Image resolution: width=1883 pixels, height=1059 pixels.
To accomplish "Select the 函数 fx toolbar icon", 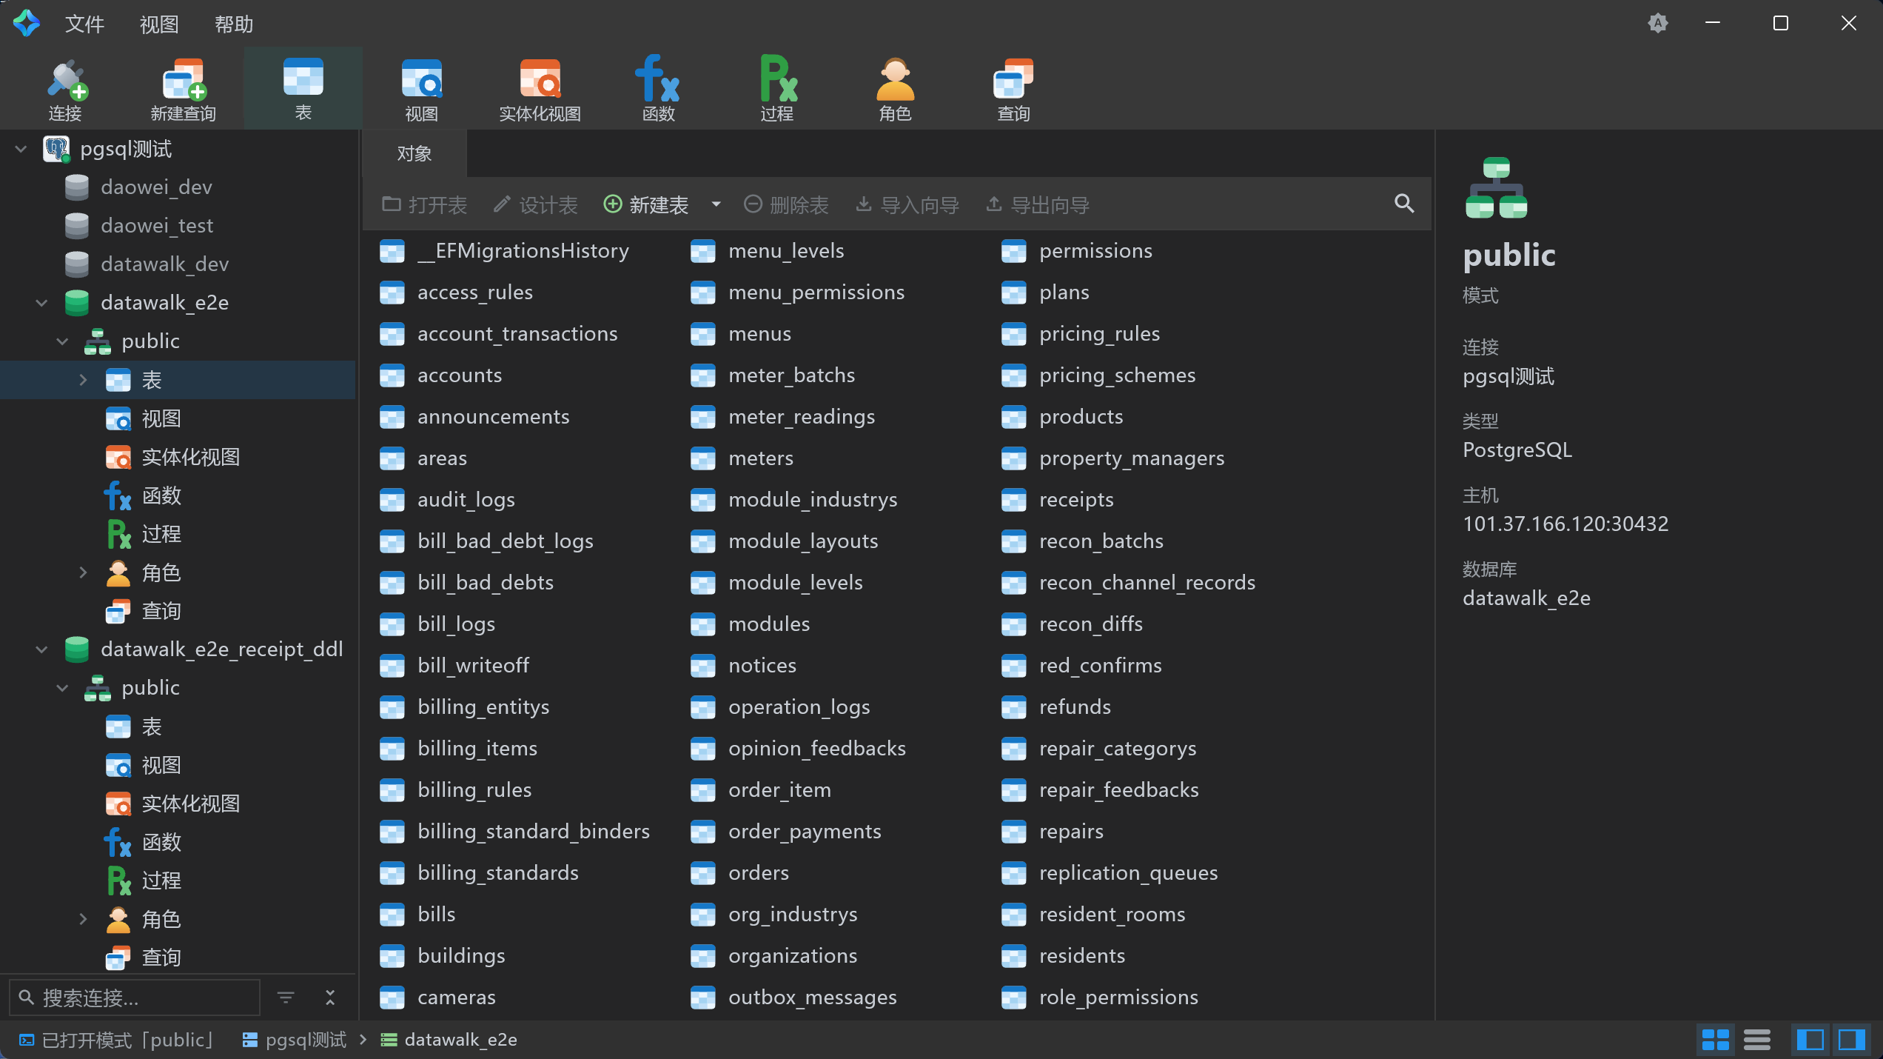I will click(658, 90).
